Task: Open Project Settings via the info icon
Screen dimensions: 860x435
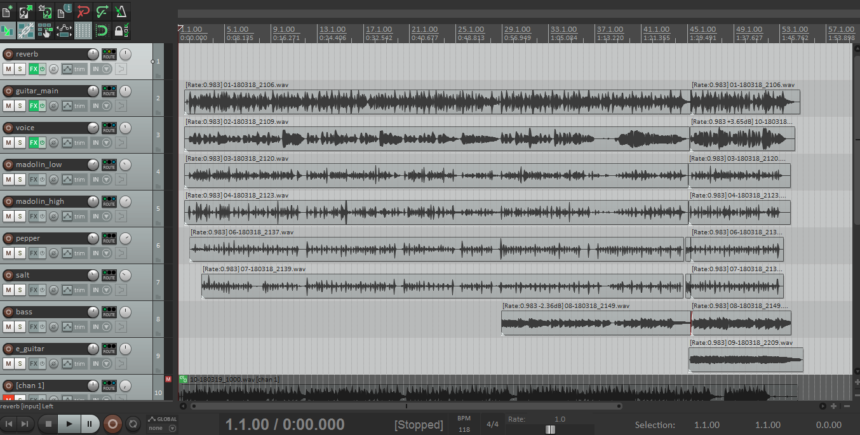Action: click(x=64, y=11)
